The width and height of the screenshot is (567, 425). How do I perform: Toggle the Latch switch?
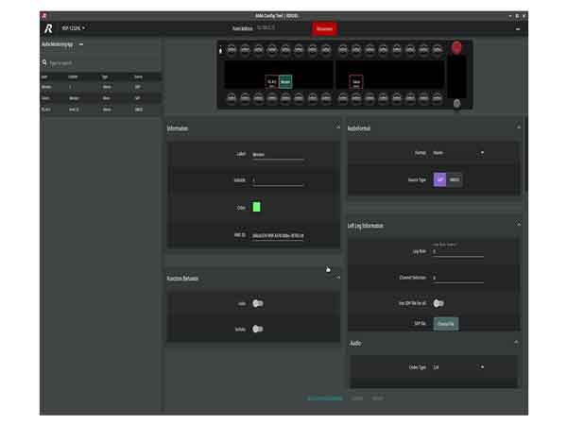[258, 303]
